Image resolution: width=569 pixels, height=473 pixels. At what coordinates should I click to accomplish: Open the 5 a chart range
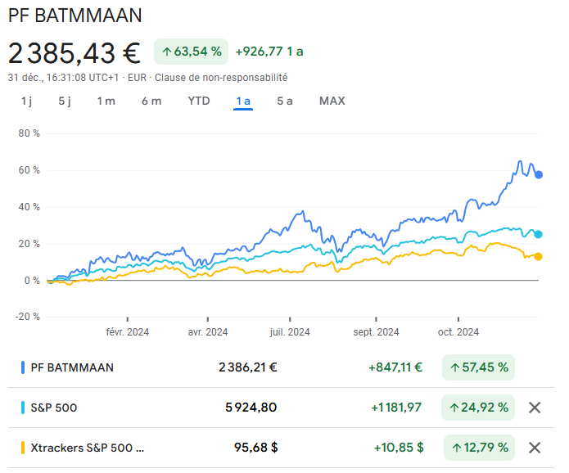285,101
